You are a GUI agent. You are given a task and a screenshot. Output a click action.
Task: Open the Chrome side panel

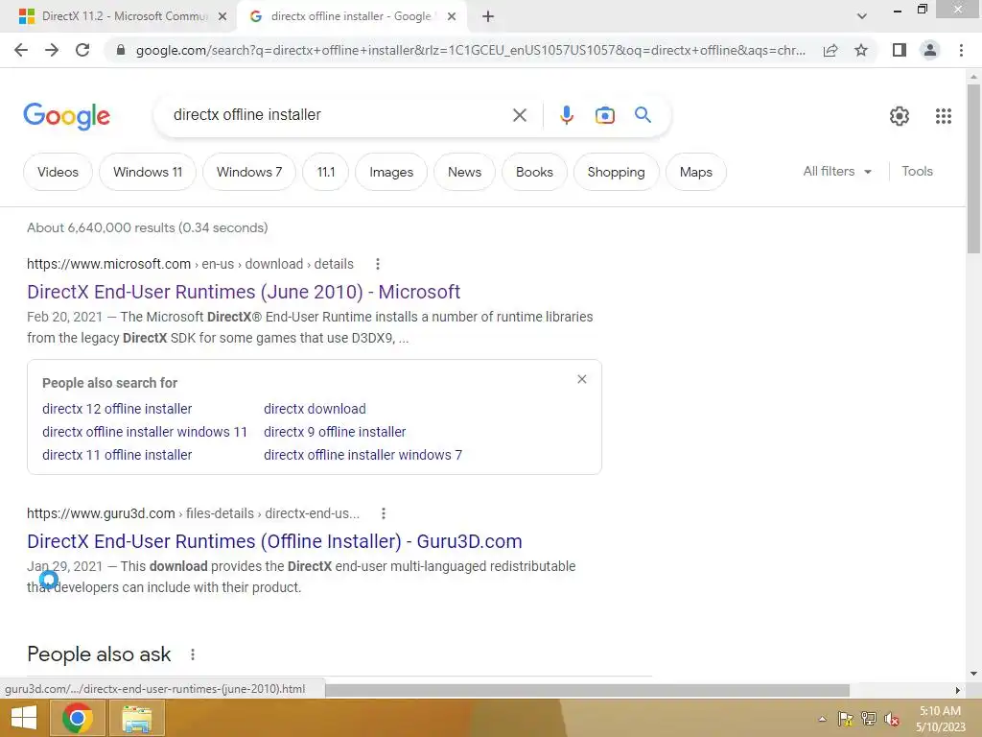(900, 50)
